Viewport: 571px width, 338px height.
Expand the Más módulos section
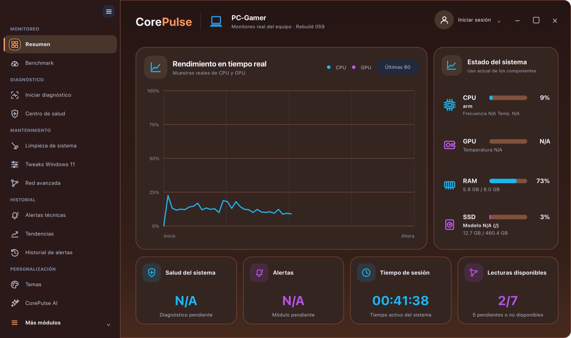click(x=60, y=323)
